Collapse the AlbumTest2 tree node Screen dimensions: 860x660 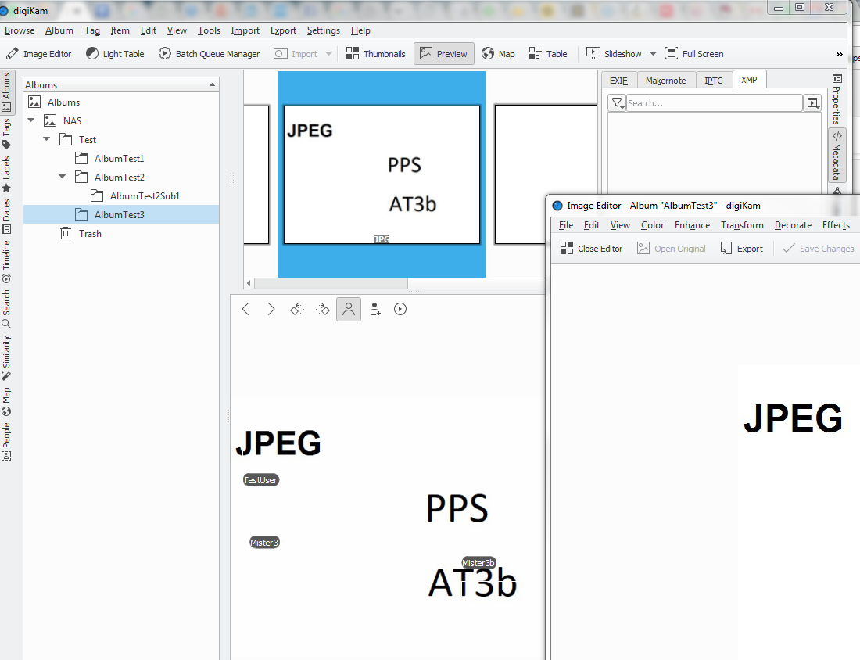click(63, 178)
